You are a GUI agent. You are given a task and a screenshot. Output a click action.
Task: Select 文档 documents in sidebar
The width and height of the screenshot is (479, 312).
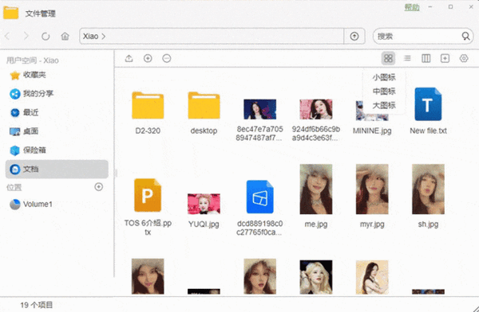(x=57, y=169)
